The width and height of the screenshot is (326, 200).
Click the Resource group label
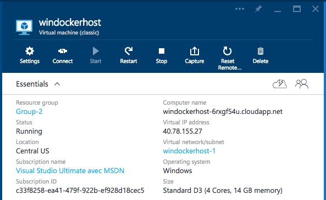pos(37,102)
